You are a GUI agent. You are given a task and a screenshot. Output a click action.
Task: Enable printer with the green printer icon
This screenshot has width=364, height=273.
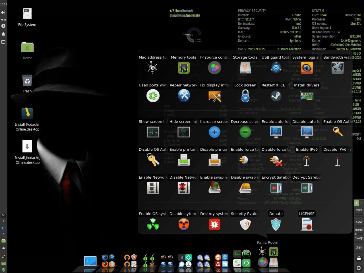point(184,160)
